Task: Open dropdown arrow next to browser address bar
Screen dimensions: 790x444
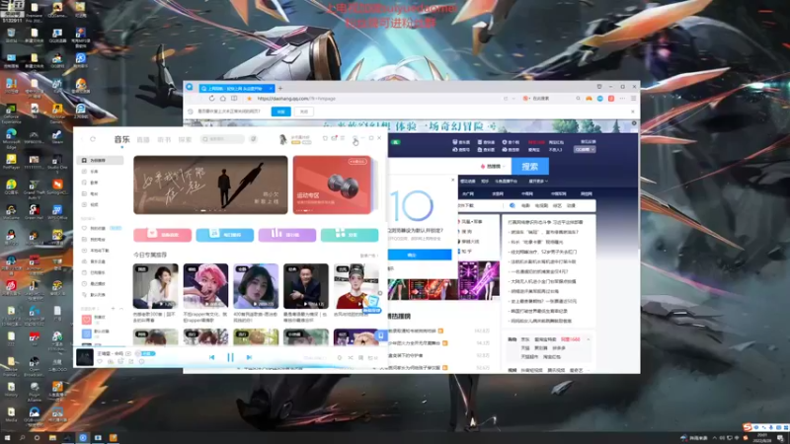Action: click(513, 99)
